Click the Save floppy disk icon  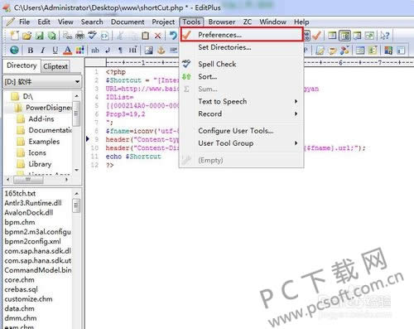(39, 36)
